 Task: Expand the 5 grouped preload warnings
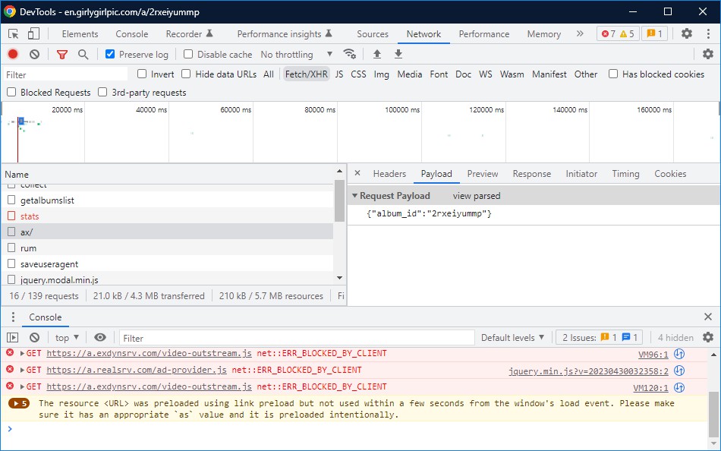[19, 404]
